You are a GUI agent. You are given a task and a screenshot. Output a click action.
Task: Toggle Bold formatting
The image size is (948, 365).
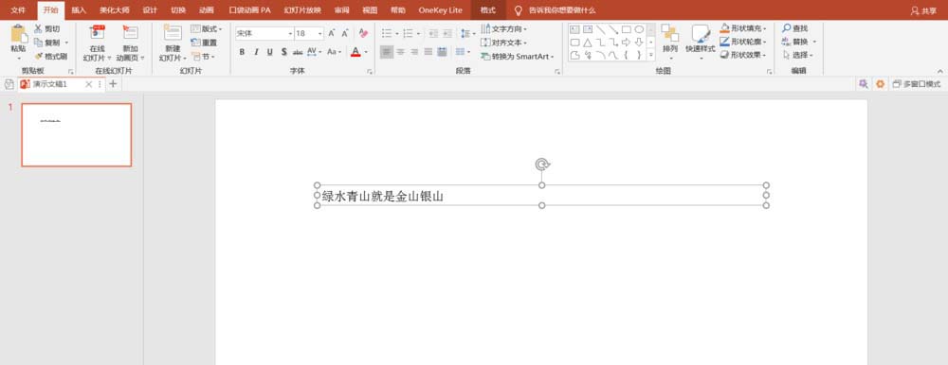(242, 52)
